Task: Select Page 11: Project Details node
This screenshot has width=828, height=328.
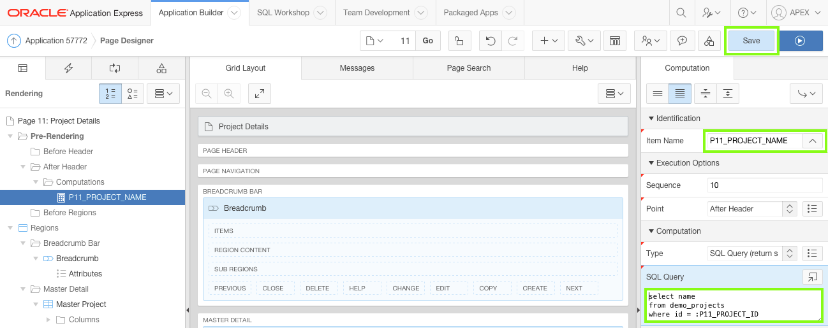Action: pos(59,121)
